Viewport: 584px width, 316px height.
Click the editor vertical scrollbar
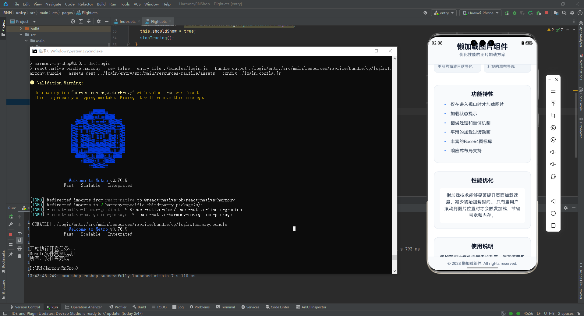click(576, 125)
